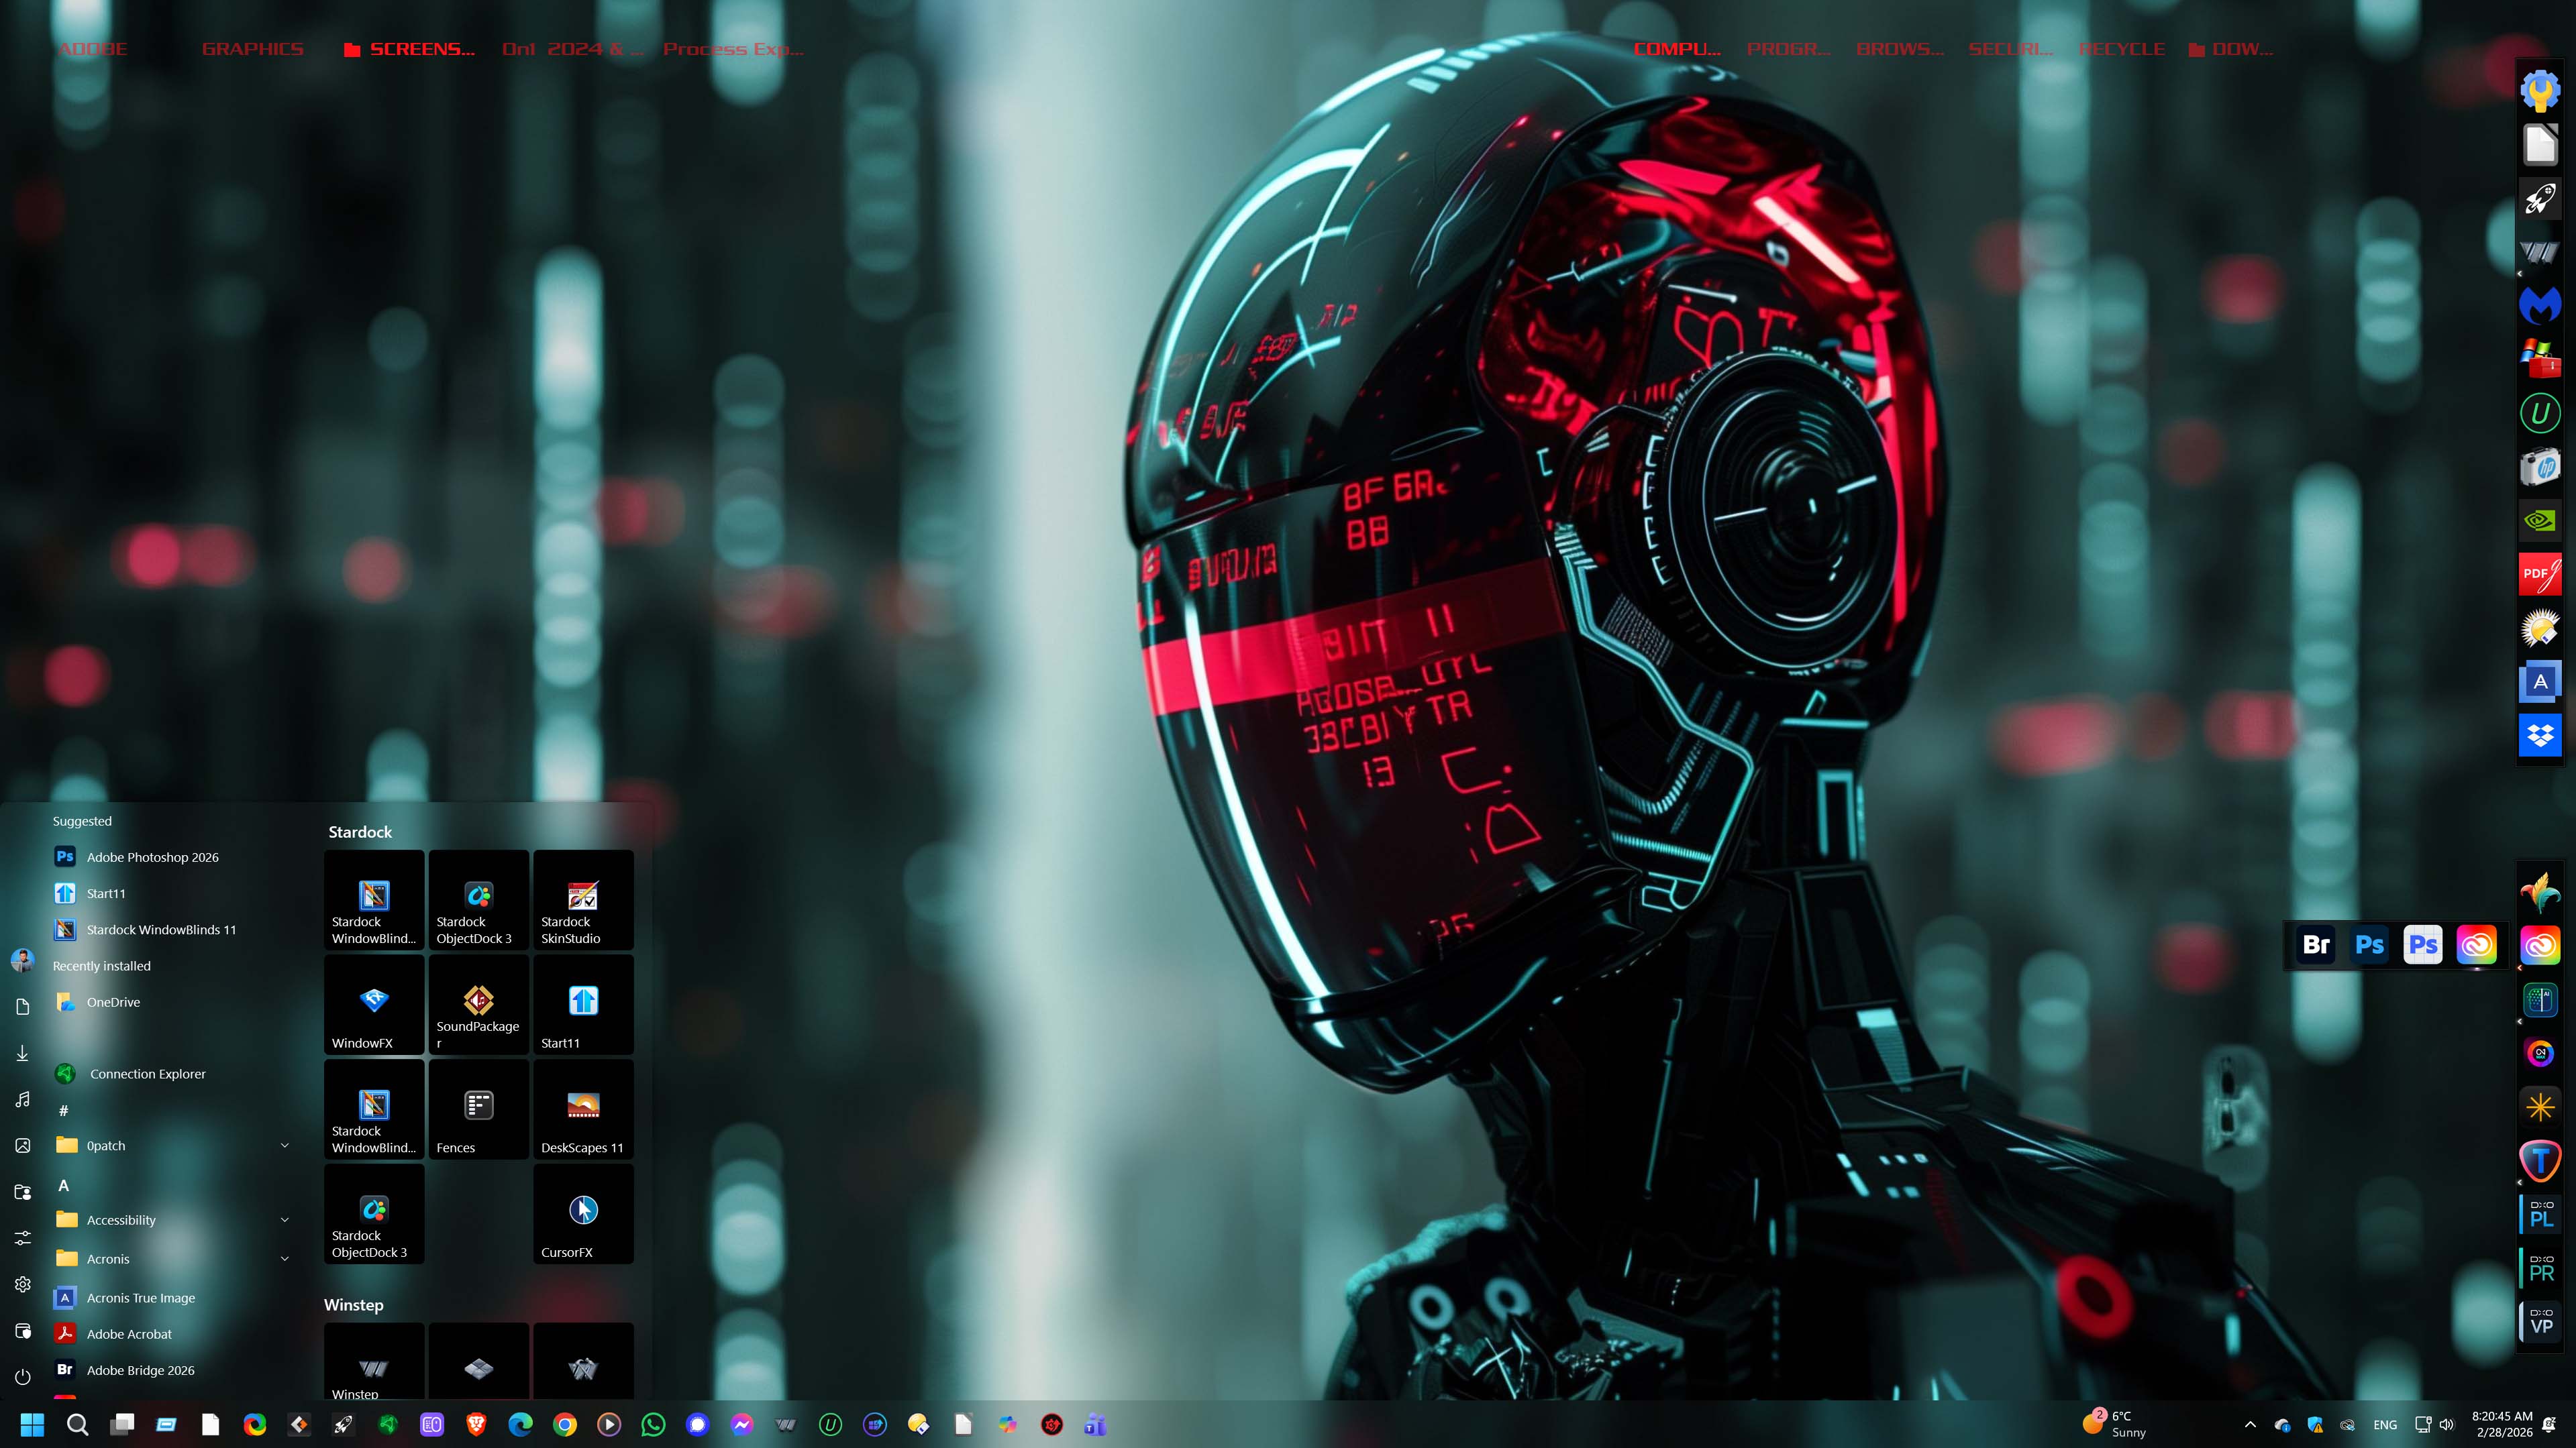Open Adobe Photoshop 2026 from Suggested
The image size is (2576, 1448).
[152, 857]
